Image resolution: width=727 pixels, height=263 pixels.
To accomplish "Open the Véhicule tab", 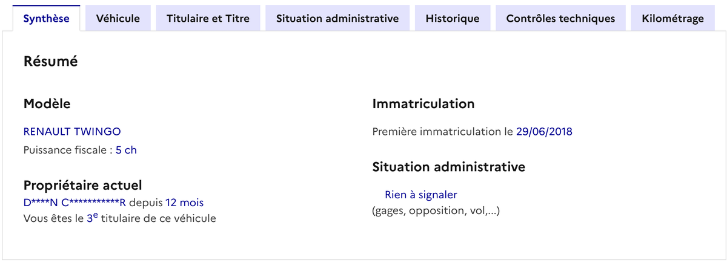I will pos(118,18).
